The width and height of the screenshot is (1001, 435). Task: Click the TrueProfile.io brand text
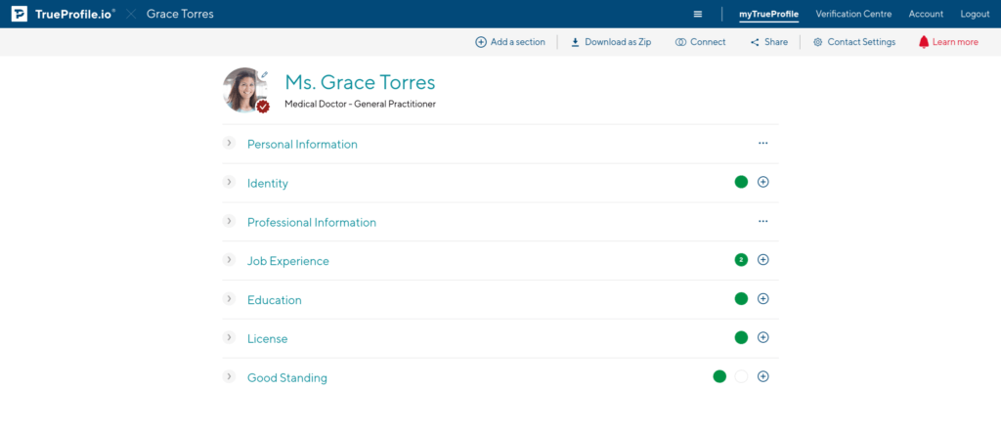pyautogui.click(x=75, y=14)
